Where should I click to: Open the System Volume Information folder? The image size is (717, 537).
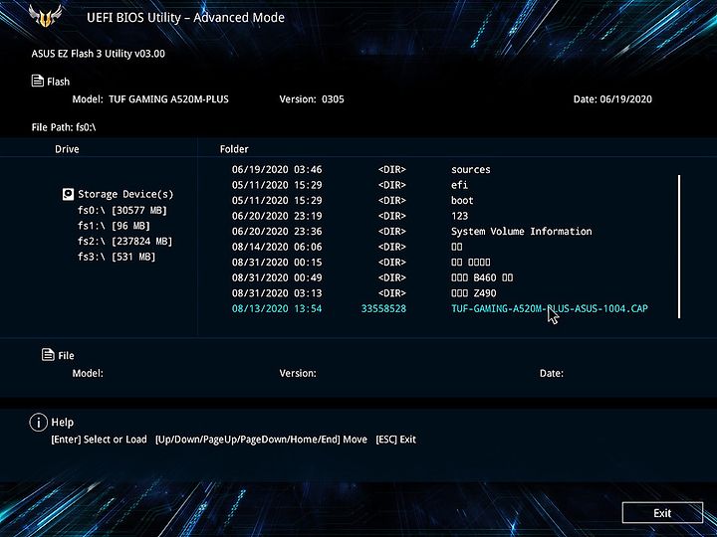tap(521, 231)
